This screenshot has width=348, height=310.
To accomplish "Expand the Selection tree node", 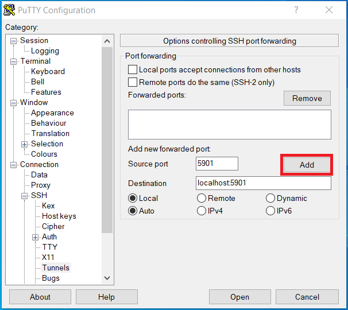I will click(x=25, y=144).
